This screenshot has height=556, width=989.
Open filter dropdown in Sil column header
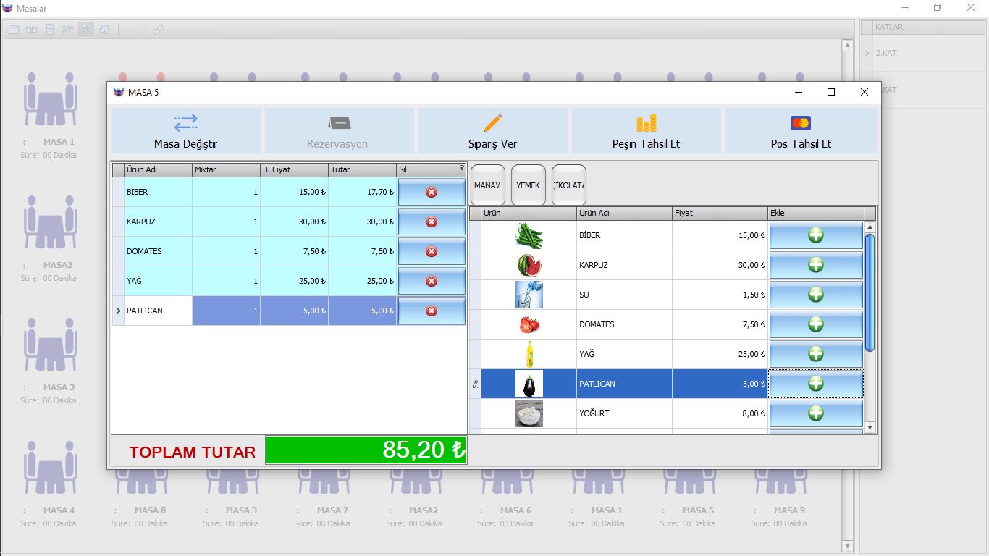[x=462, y=168]
